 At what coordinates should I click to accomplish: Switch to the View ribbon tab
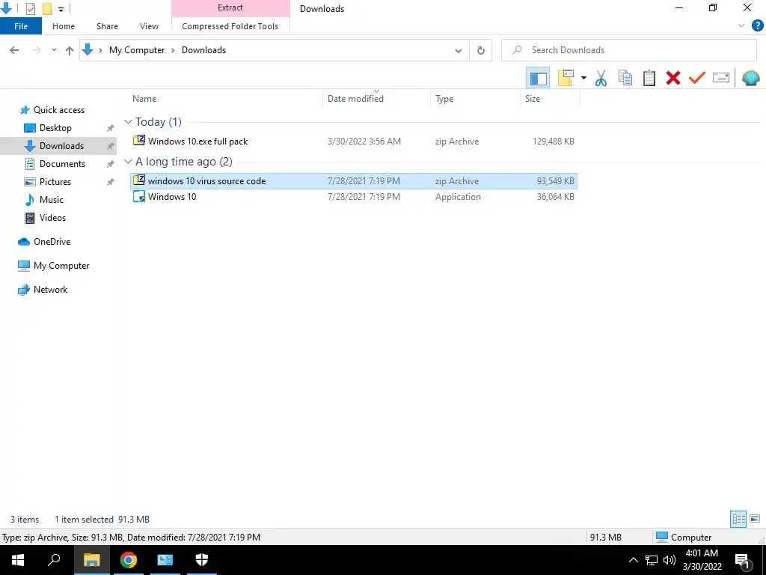tap(149, 26)
